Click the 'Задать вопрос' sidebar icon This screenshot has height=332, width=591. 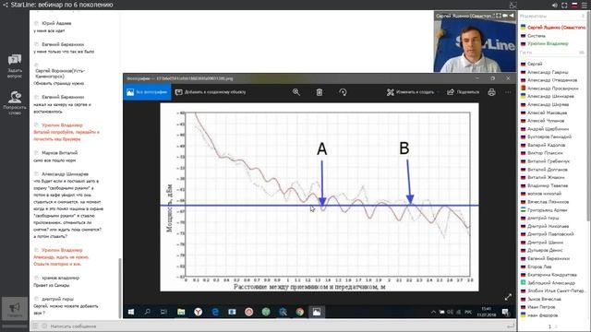(x=15, y=65)
